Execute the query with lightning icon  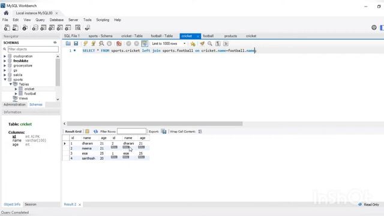click(x=85, y=44)
